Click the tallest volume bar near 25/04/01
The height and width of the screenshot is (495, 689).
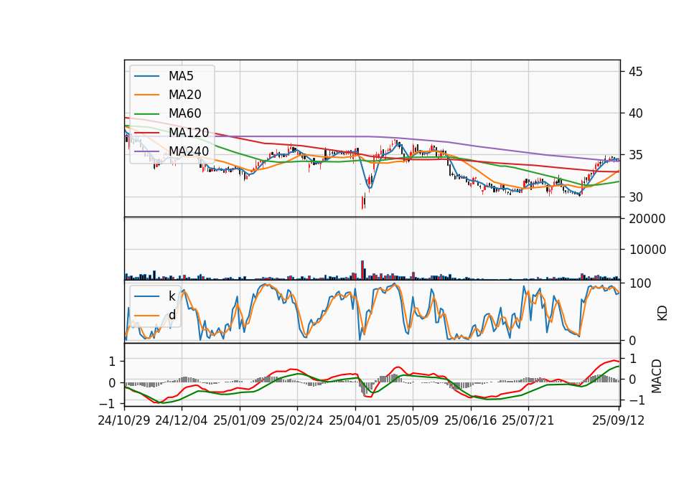[x=362, y=270]
